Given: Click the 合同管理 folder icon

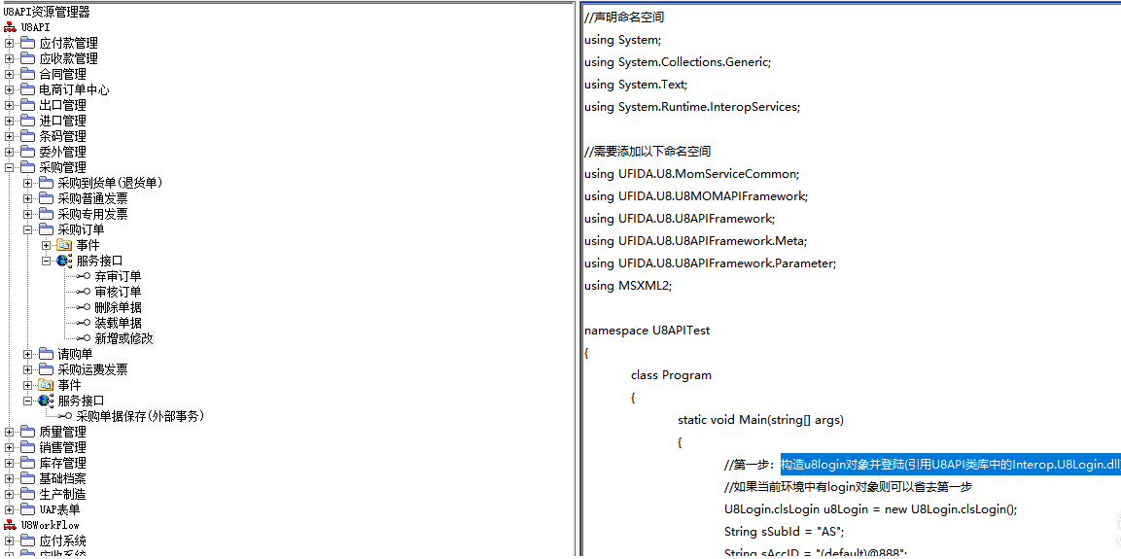Looking at the screenshot, I should [x=27, y=74].
